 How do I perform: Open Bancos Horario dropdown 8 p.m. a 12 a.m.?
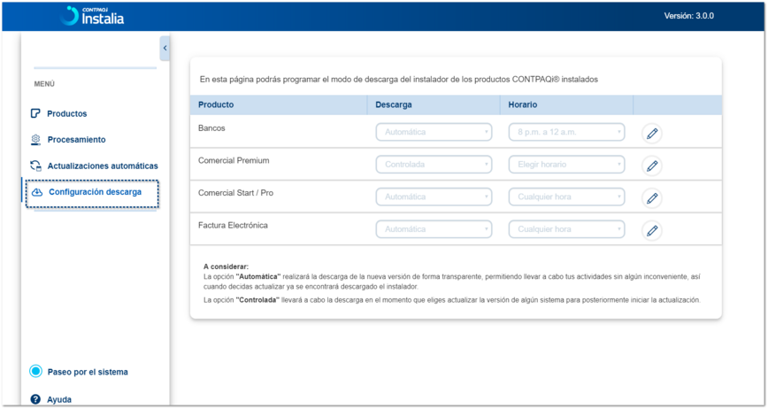(566, 132)
